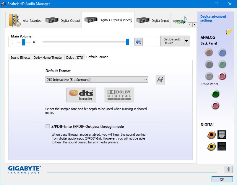Click the orange coaxial digital connector
The image size is (237, 185).
point(211,135)
